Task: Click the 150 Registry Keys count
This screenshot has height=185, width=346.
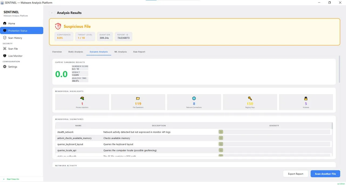Action: coord(250,104)
